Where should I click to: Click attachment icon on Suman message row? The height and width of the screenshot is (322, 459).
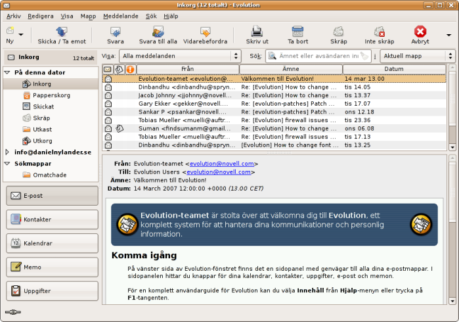tap(119, 128)
